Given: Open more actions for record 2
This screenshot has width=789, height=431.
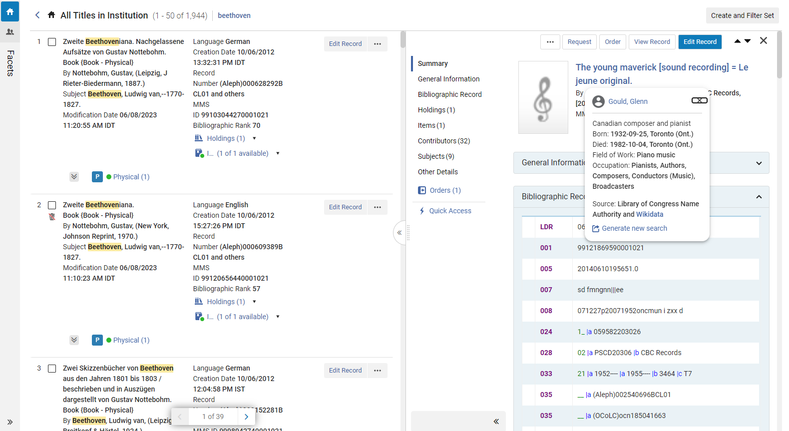Looking at the screenshot, I should (378, 207).
